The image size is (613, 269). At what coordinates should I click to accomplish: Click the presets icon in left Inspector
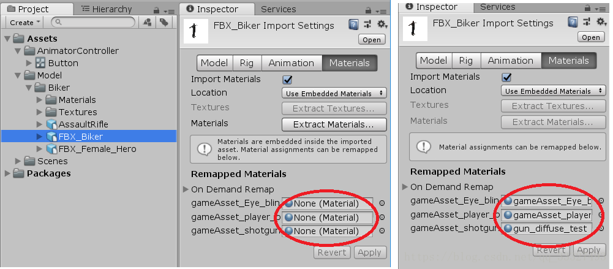[367, 25]
